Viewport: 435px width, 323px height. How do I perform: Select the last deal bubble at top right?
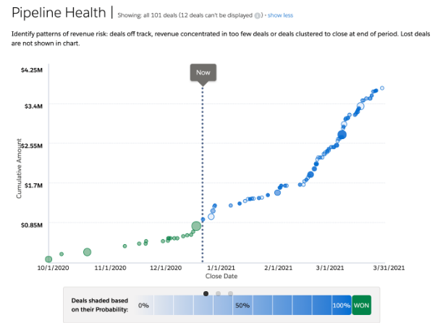pyautogui.click(x=382, y=88)
